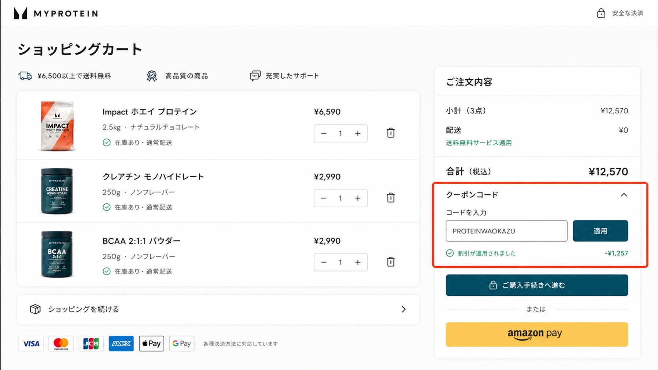Open クレアチン モノハイドレート product title
Image resolution: width=658 pixels, height=370 pixels.
[x=153, y=177]
